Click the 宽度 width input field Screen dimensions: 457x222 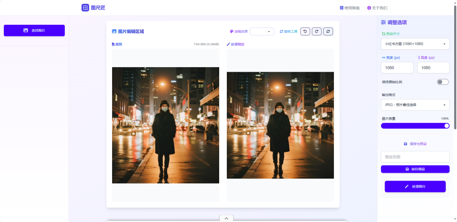pyautogui.click(x=397, y=68)
